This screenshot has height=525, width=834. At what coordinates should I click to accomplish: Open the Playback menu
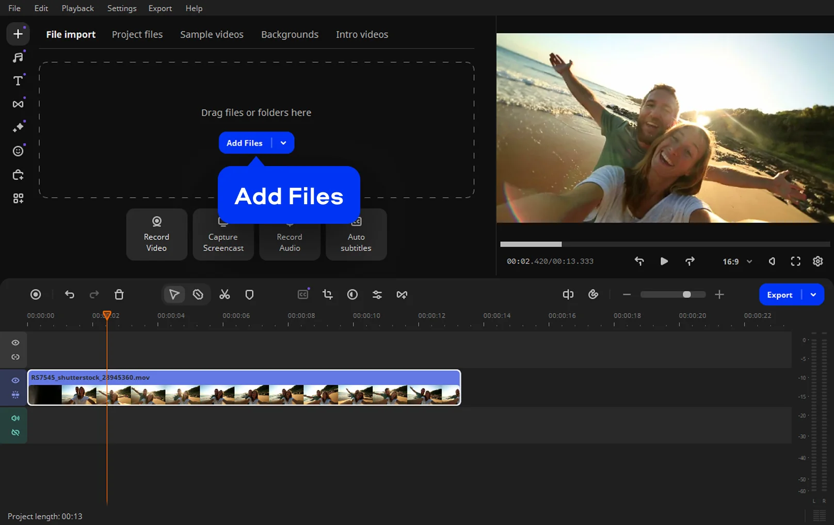click(77, 8)
